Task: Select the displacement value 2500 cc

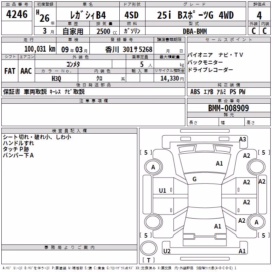Action: click(107, 31)
